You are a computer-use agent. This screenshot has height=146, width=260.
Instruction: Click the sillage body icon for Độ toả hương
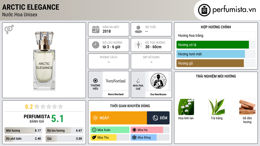click(138, 45)
